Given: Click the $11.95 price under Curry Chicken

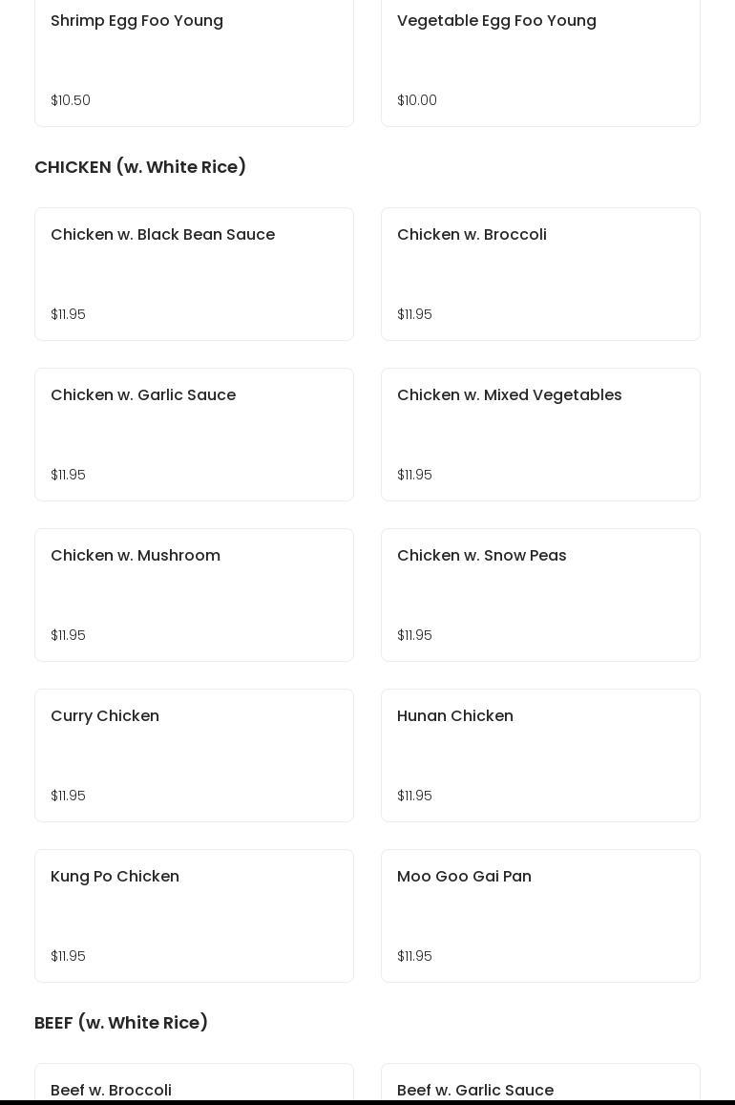Looking at the screenshot, I should 69,796.
